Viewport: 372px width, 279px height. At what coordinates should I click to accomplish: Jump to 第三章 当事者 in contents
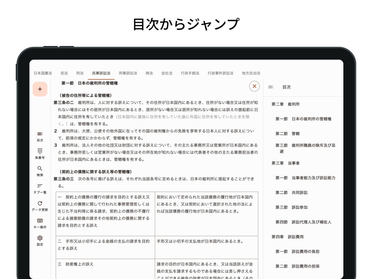coord(286,163)
